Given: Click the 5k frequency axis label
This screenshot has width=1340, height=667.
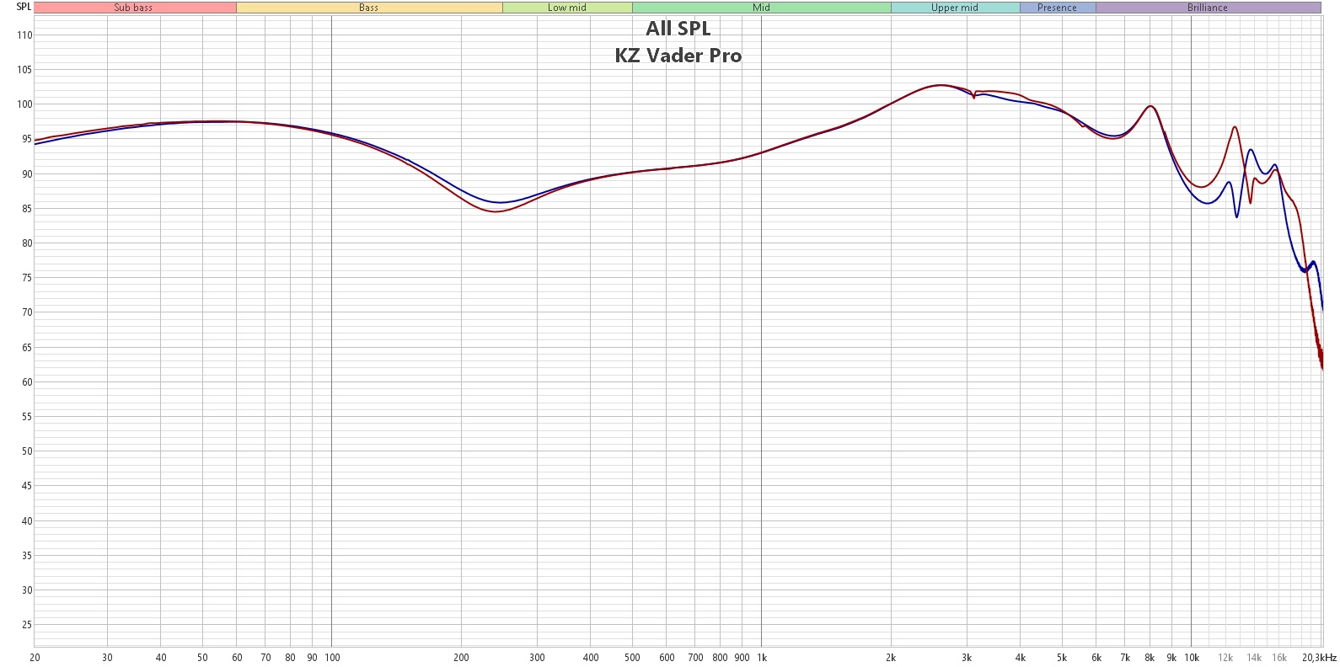Looking at the screenshot, I should 1062,658.
